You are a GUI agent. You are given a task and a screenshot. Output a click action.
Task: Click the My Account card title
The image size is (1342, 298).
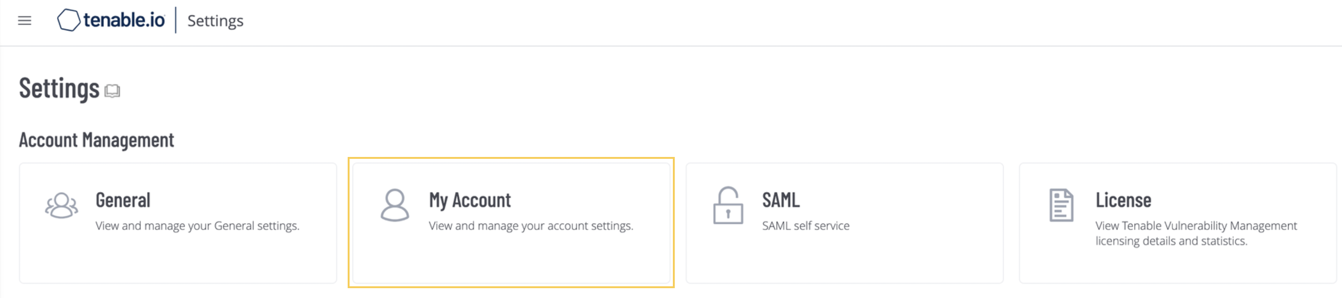[470, 201]
